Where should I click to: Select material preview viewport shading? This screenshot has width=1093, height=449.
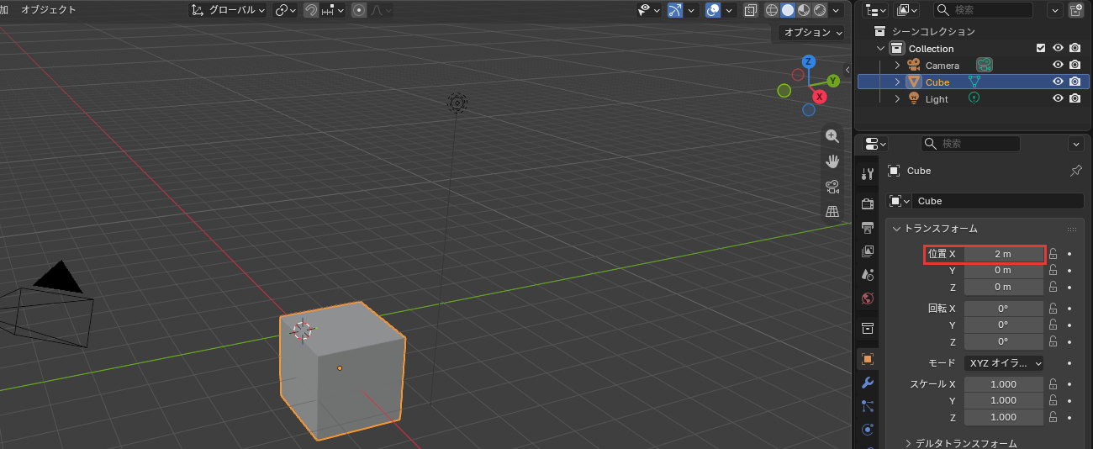(x=803, y=10)
